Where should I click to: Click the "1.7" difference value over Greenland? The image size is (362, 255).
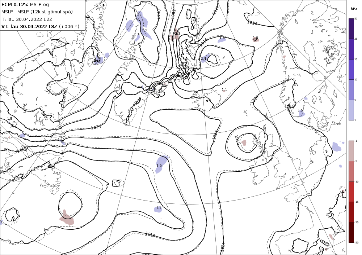(144, 31)
